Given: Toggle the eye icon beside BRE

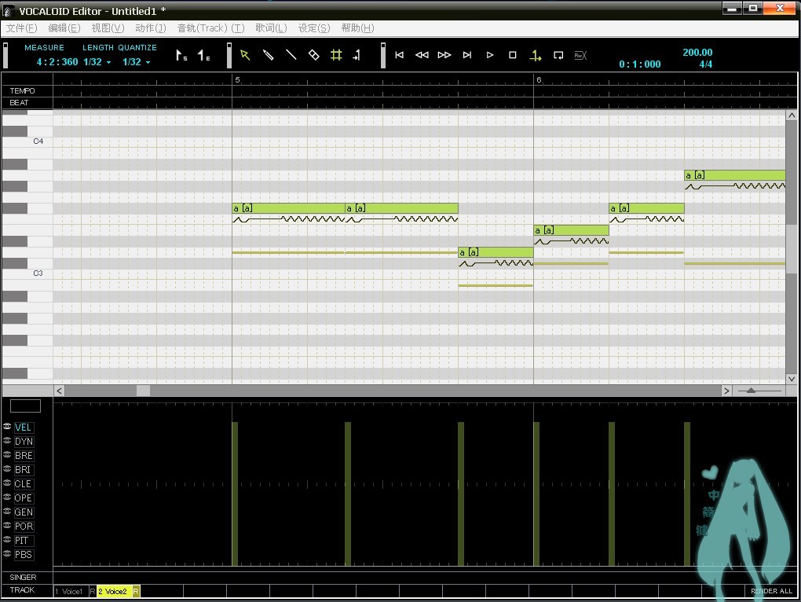Looking at the screenshot, I should [7, 455].
